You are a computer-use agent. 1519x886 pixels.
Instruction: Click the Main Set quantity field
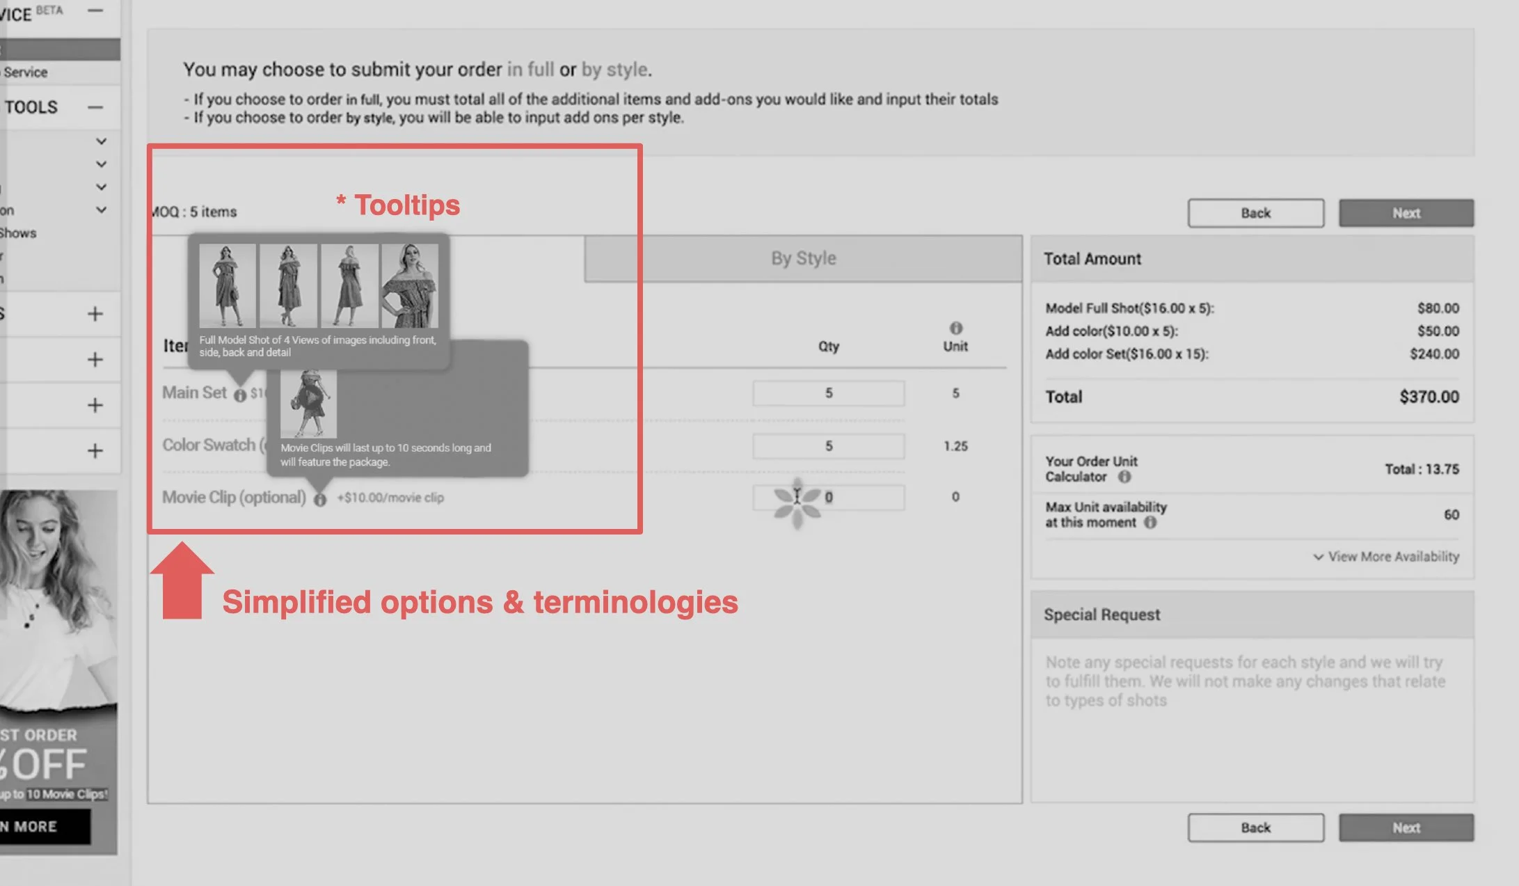point(828,393)
